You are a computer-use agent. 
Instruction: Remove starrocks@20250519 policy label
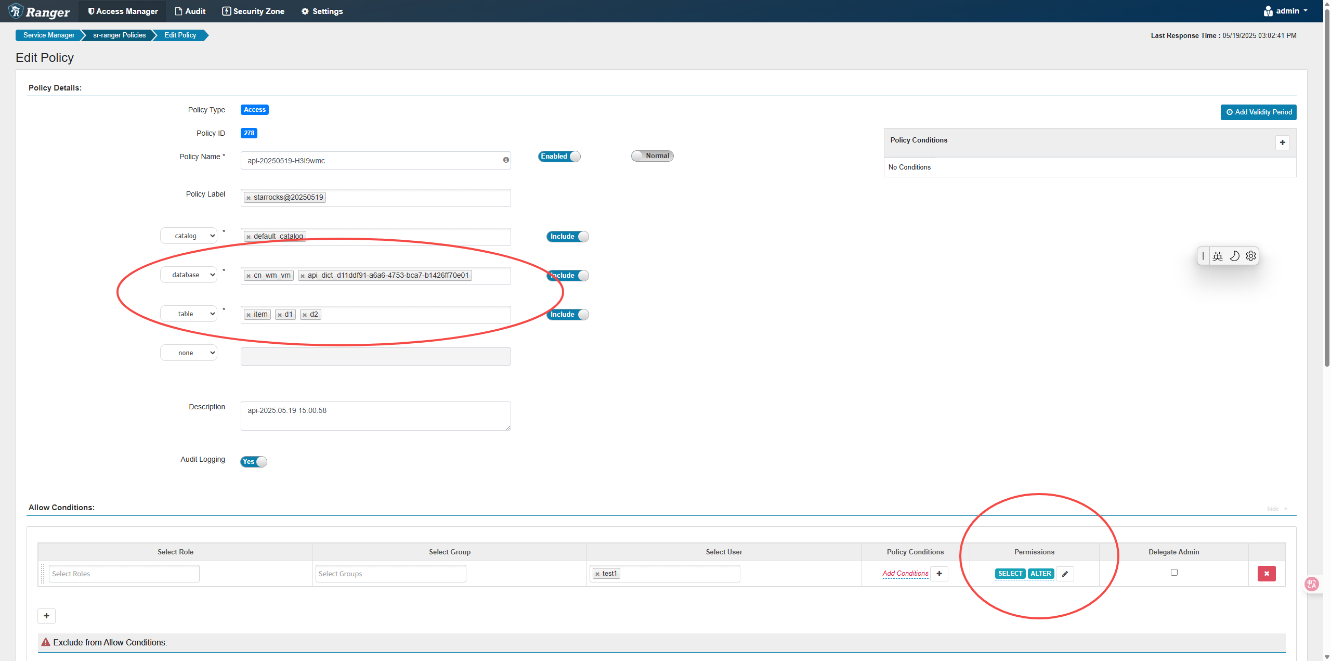coord(249,198)
